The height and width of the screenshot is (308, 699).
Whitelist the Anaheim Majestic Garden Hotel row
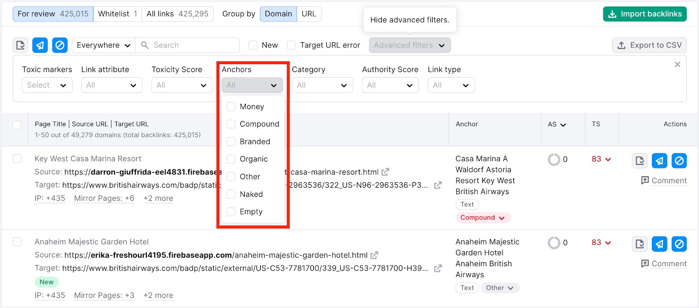coord(640,244)
